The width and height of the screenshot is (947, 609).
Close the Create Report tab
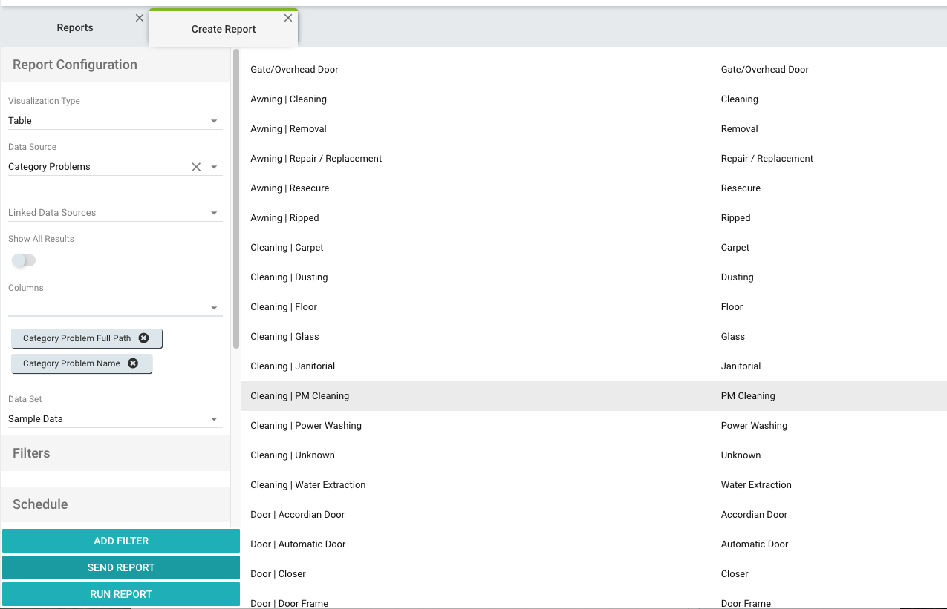coord(288,18)
